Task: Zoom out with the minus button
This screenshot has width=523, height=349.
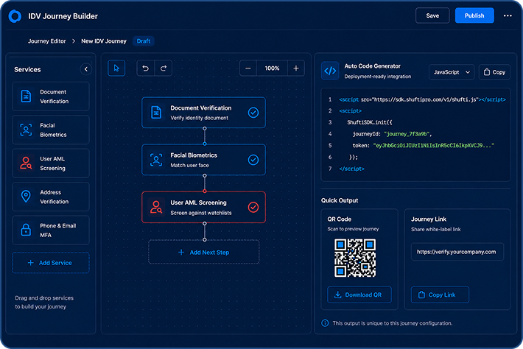Action: 248,68
